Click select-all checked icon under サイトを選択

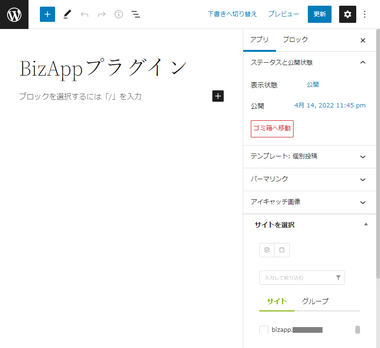pyautogui.click(x=267, y=250)
